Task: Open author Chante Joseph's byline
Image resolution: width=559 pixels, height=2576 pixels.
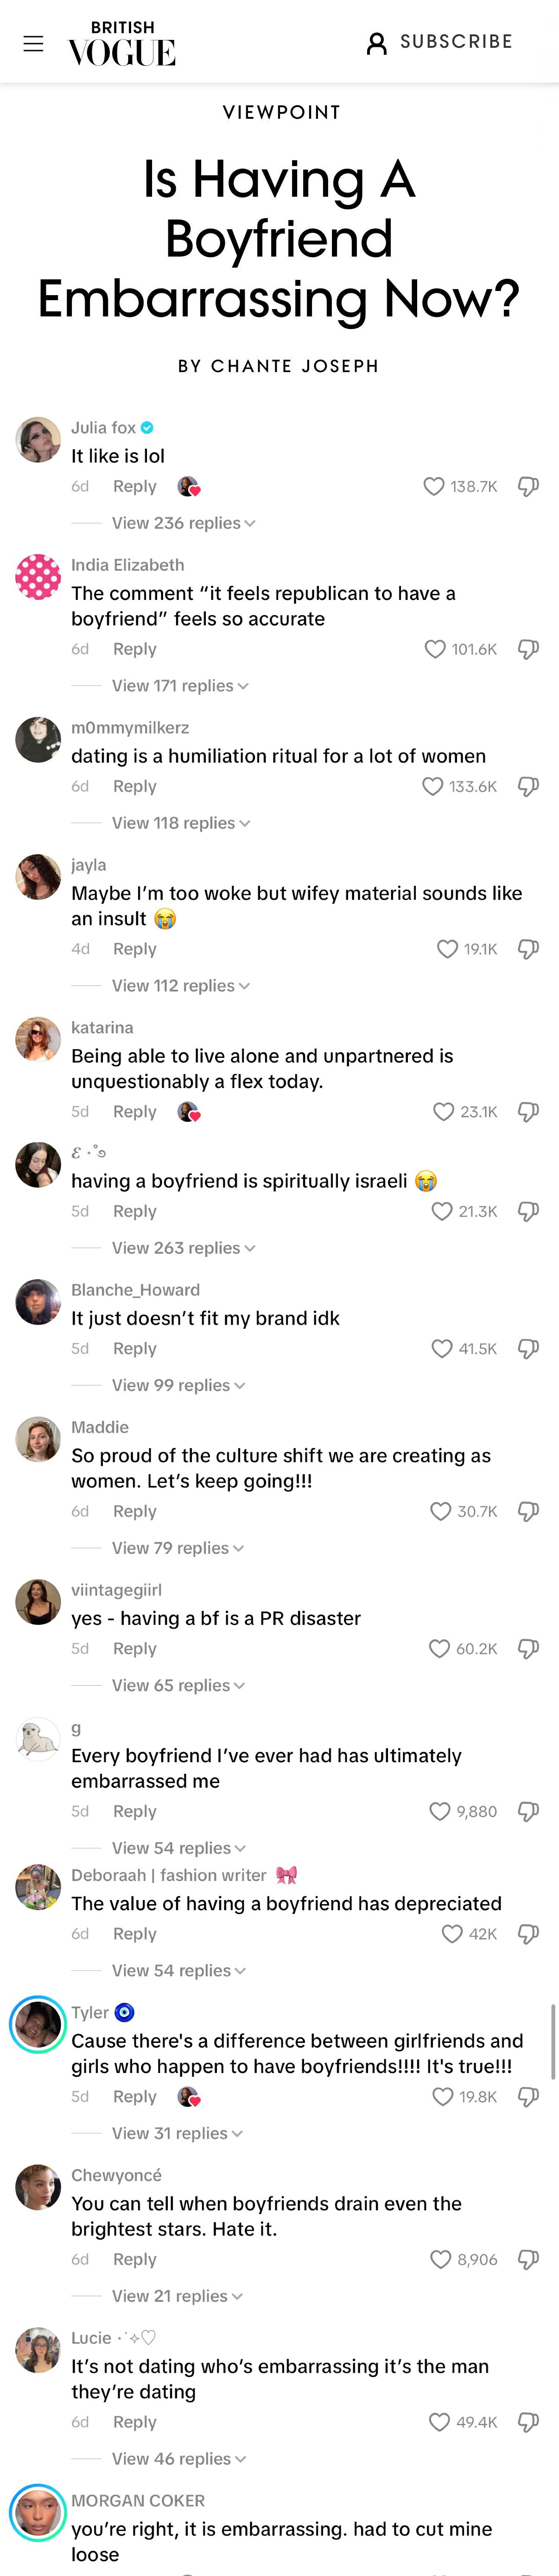Action: 279,366
